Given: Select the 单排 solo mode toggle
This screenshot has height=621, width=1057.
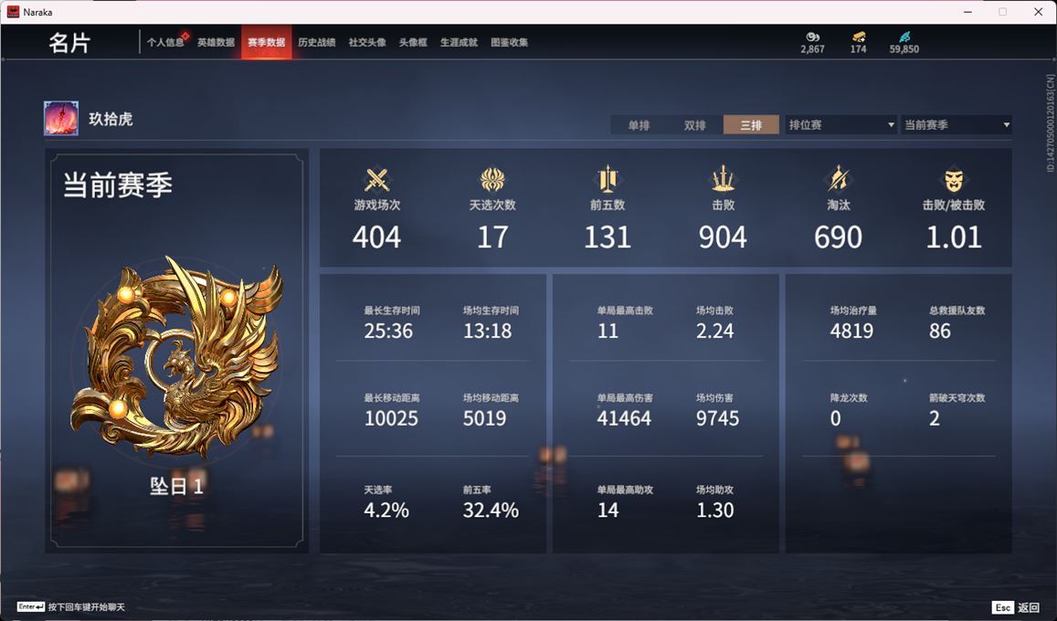Looking at the screenshot, I should (x=639, y=124).
